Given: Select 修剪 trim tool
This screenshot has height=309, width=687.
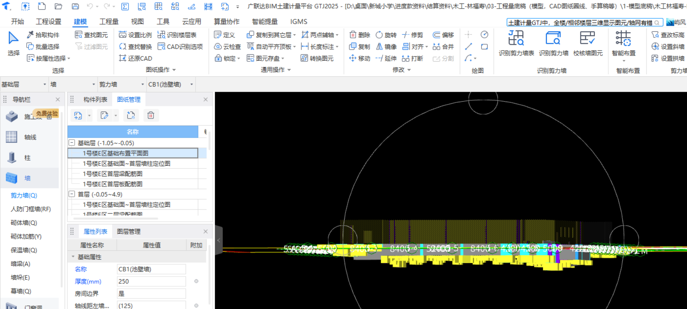Looking at the screenshot, I should 412,35.
